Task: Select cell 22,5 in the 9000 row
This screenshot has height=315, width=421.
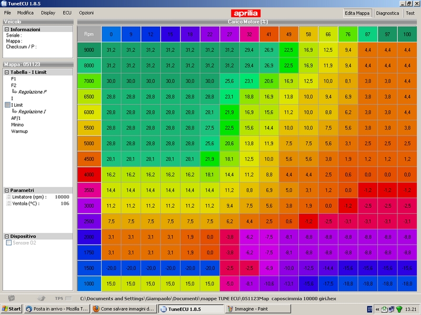Action: 288,50
